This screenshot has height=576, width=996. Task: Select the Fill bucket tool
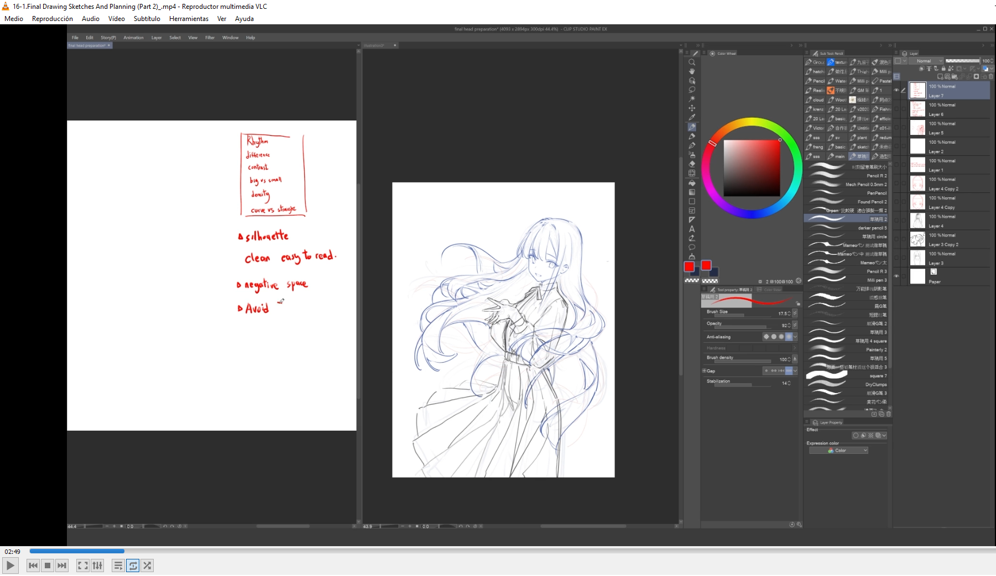coord(692,183)
